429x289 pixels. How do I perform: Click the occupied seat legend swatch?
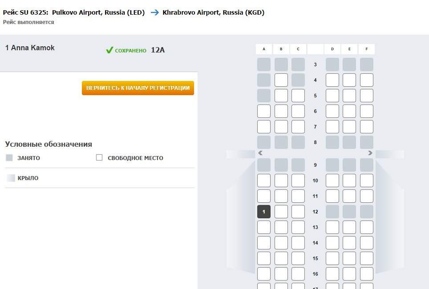[x=9, y=158]
